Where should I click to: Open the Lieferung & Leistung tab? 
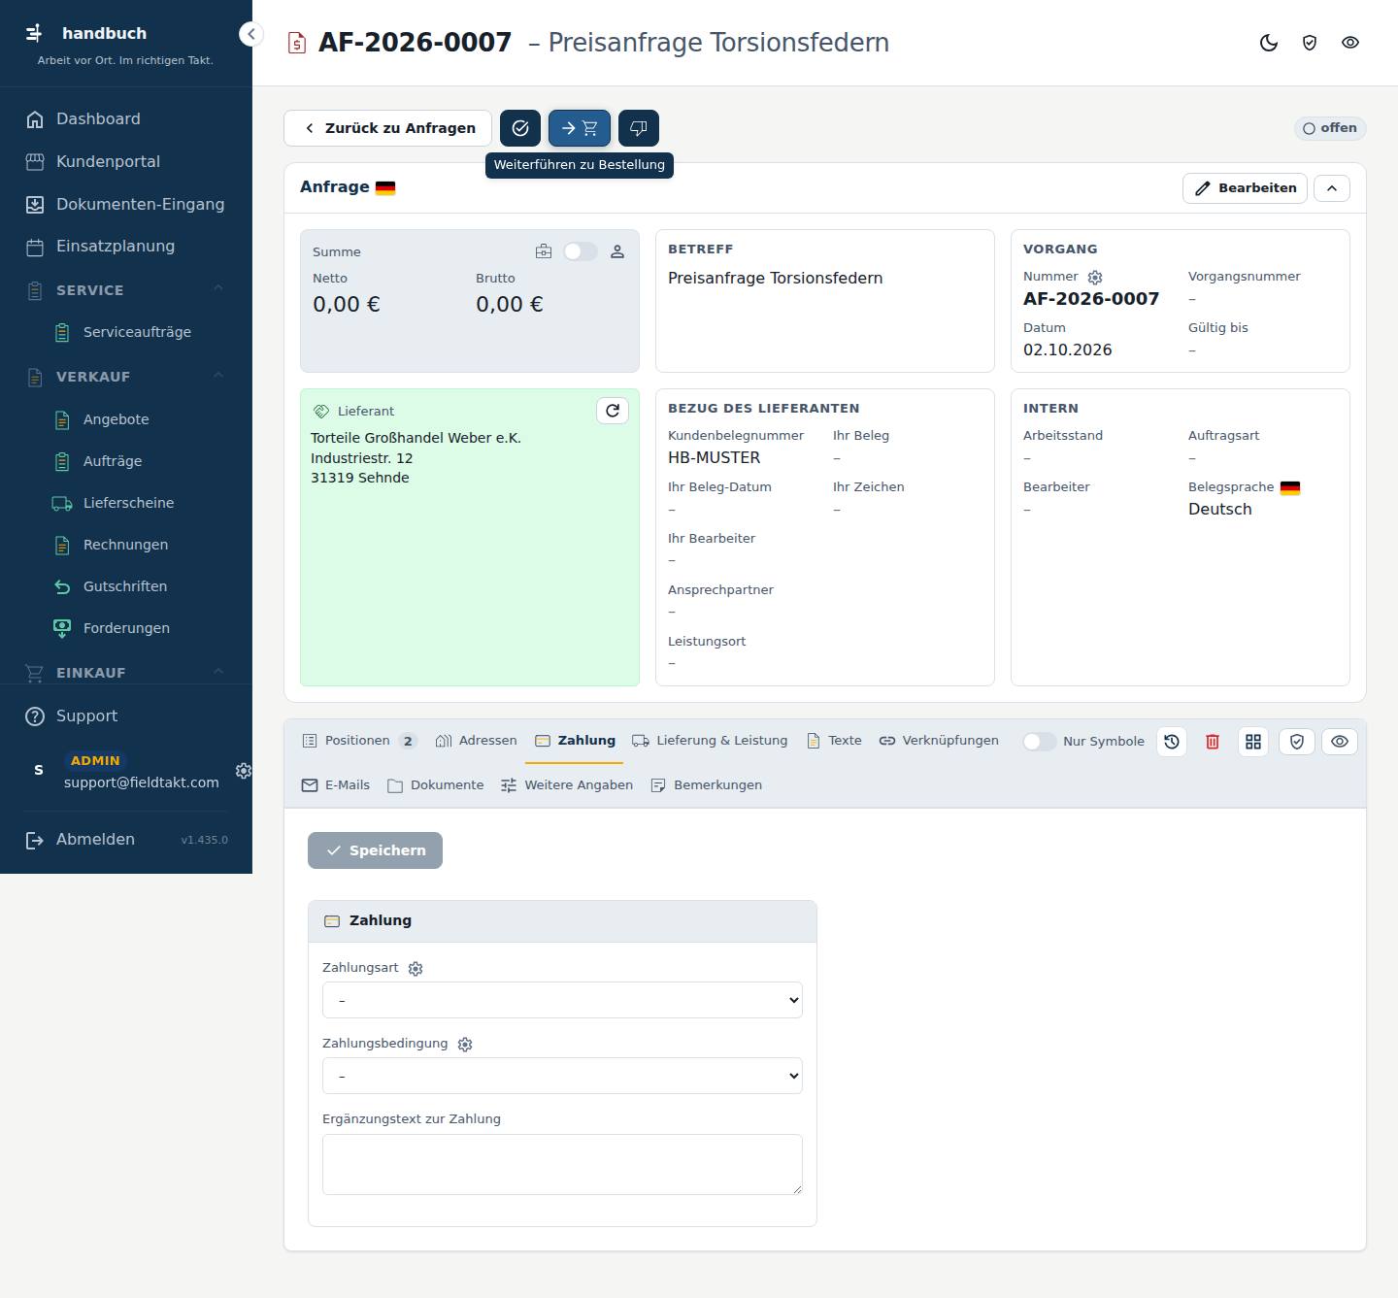710,741
